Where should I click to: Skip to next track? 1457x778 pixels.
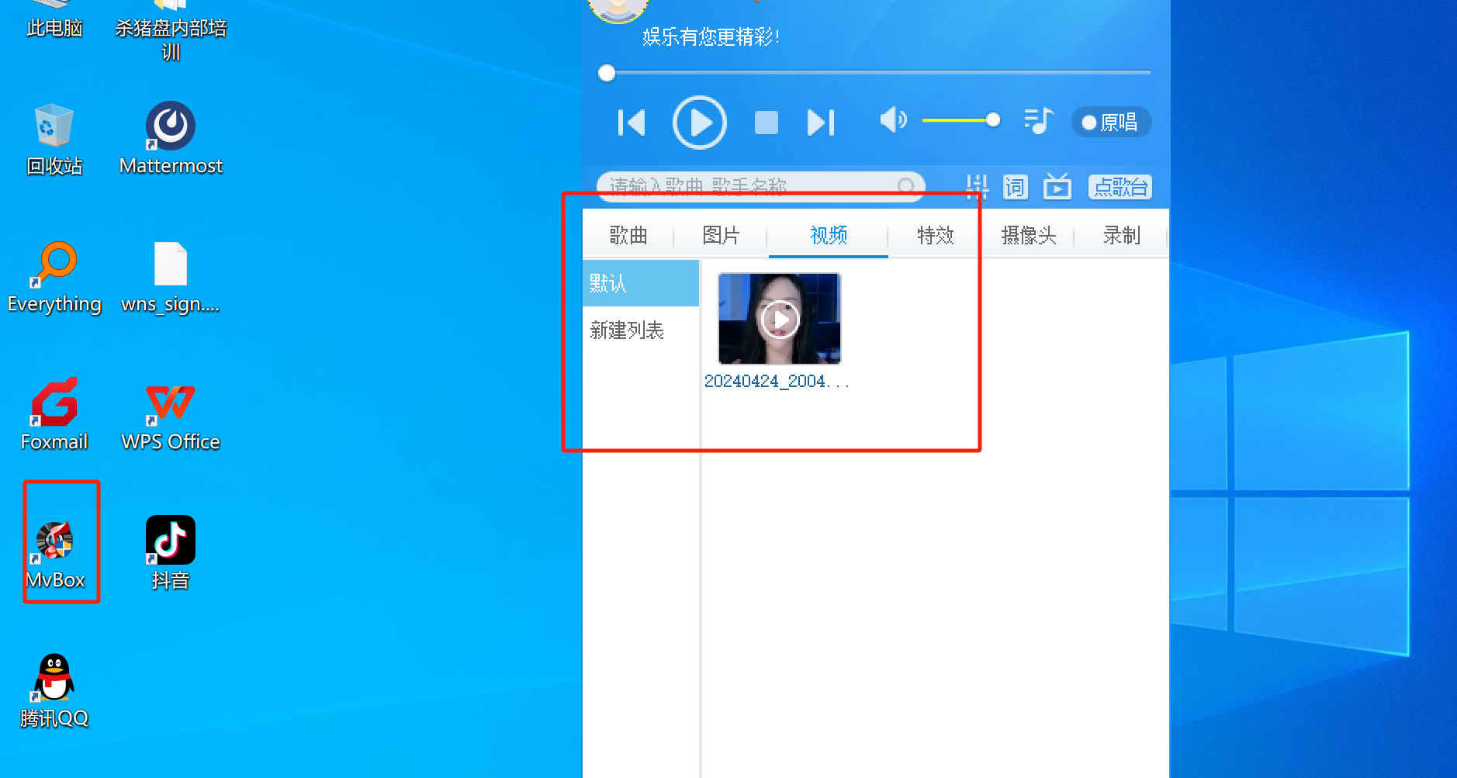tap(821, 122)
